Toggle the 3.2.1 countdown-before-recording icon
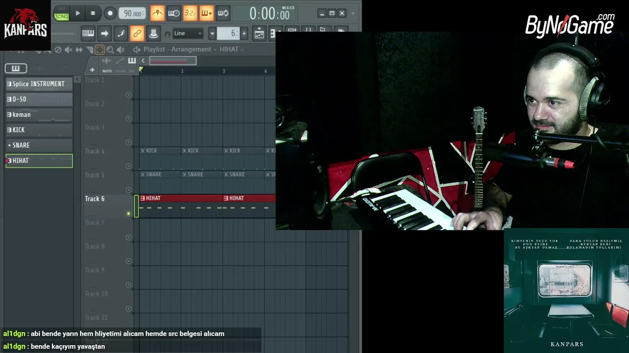 [190, 13]
